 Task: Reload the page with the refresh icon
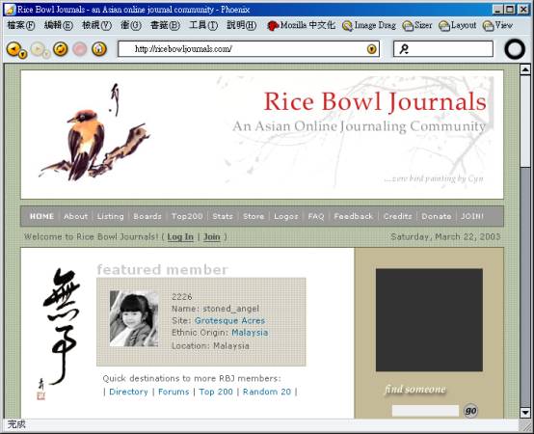pyautogui.click(x=61, y=49)
